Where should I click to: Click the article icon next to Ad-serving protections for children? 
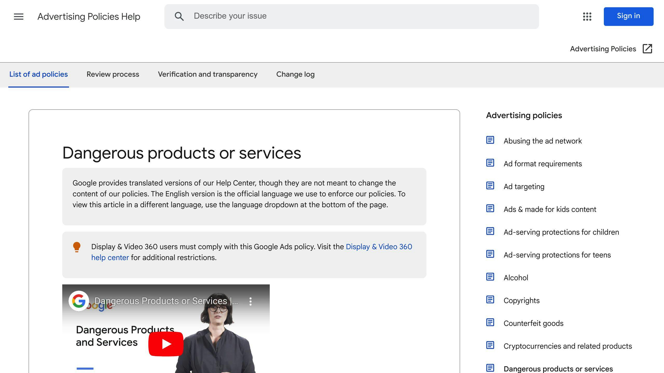point(490,231)
